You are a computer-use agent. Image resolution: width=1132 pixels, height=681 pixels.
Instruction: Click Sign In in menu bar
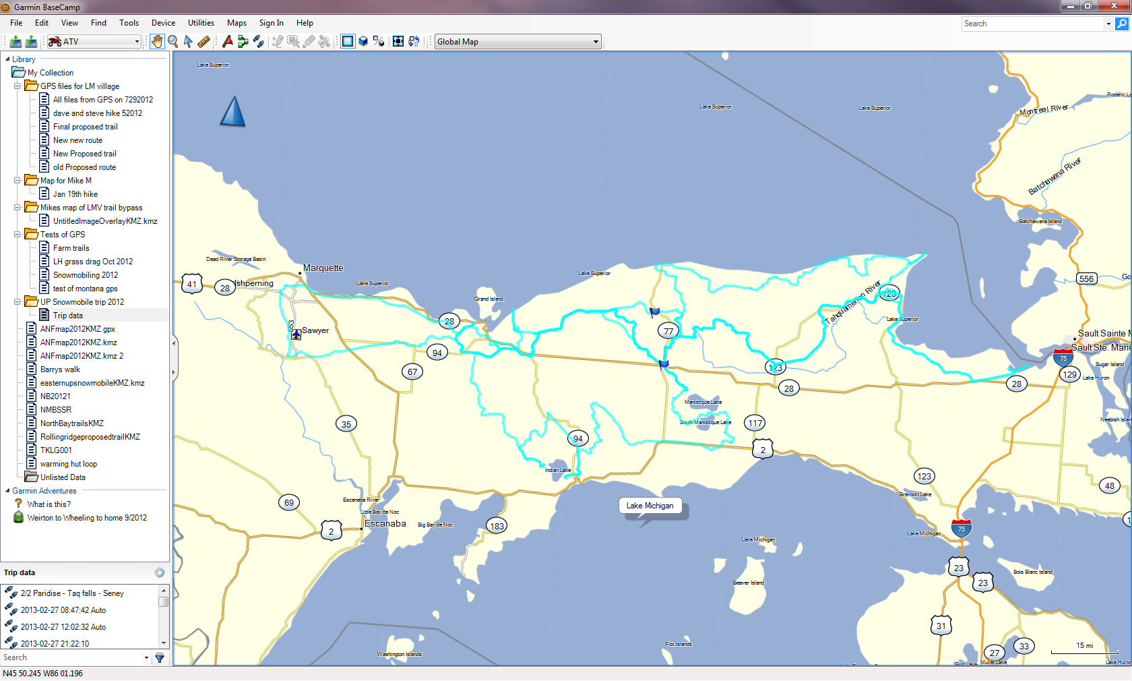tap(271, 23)
